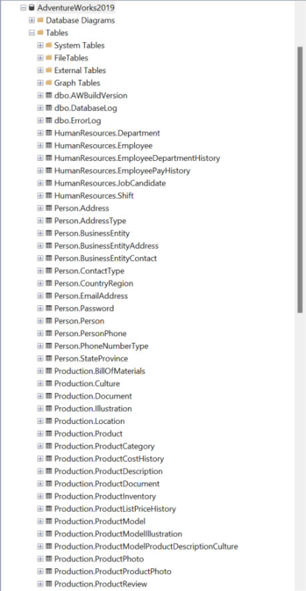Click the table icon of HumanResources.Employee
The height and width of the screenshot is (591, 306).
[49, 146]
